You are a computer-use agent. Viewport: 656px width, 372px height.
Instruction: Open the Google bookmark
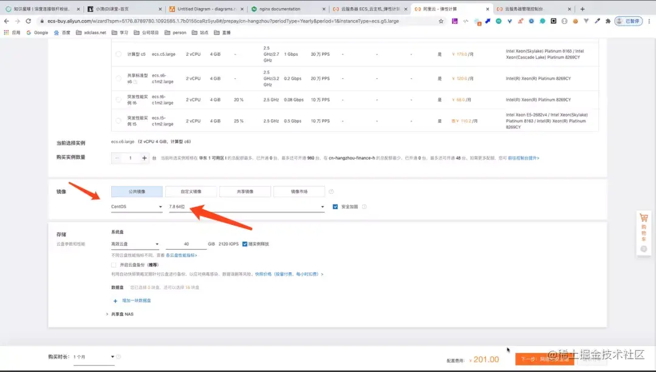point(37,33)
